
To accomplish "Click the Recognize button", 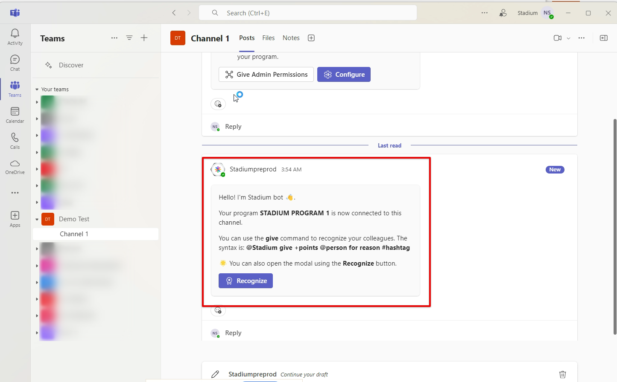I will [x=246, y=281].
